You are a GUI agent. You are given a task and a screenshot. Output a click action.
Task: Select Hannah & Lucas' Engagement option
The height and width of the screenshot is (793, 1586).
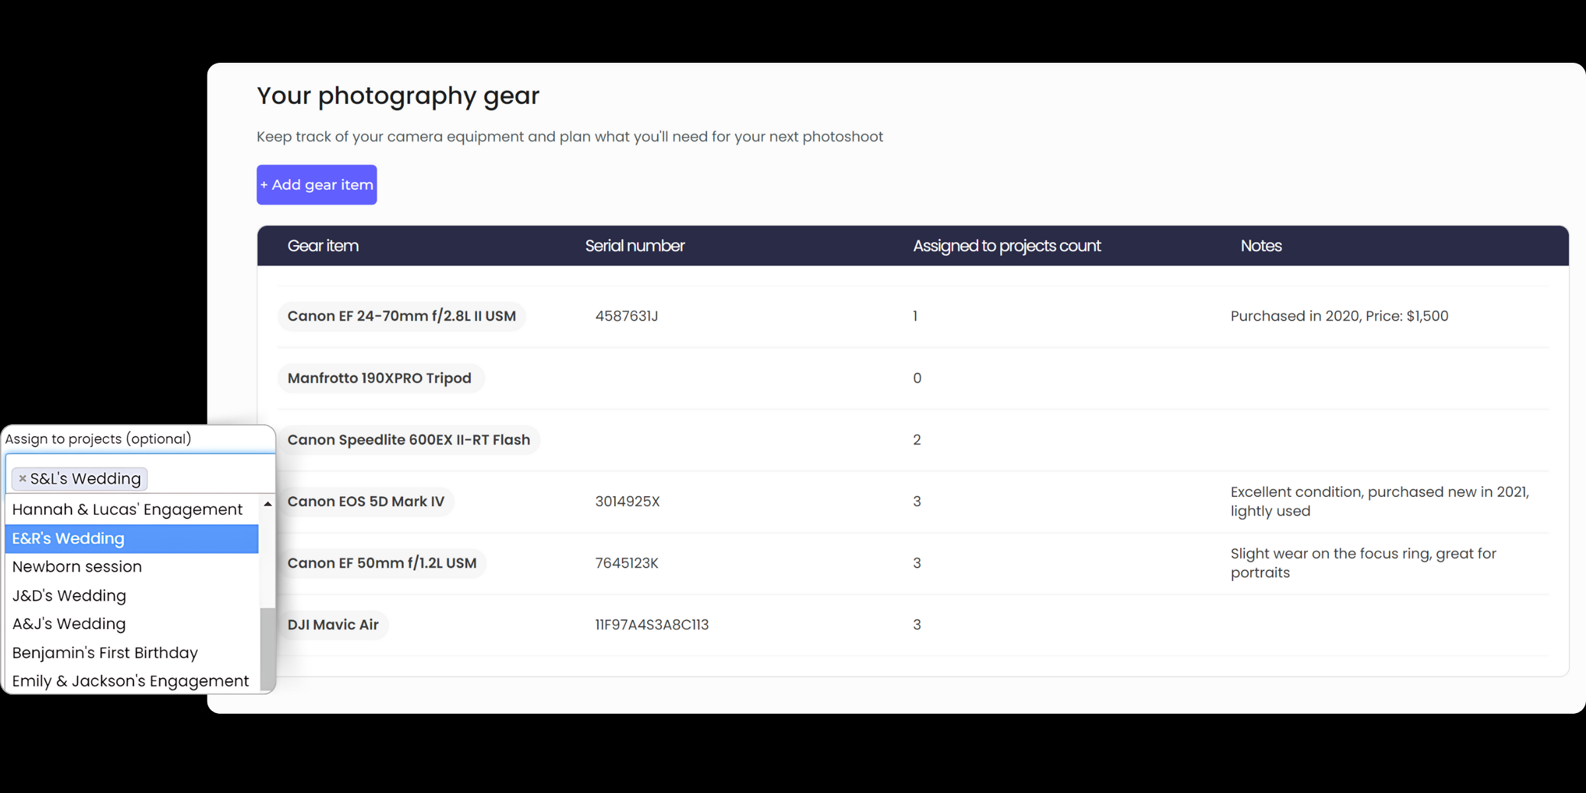pos(132,510)
